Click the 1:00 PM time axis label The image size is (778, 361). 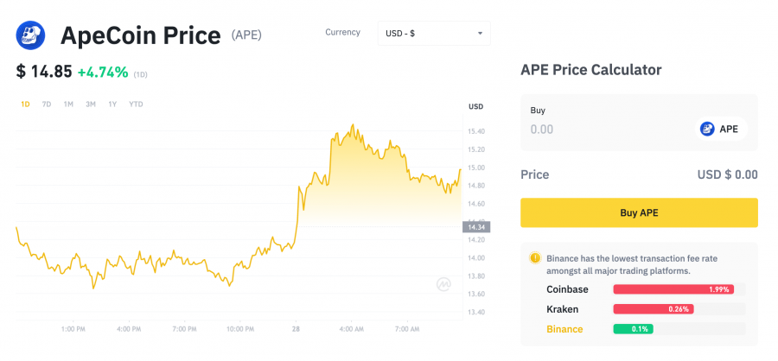(x=74, y=329)
